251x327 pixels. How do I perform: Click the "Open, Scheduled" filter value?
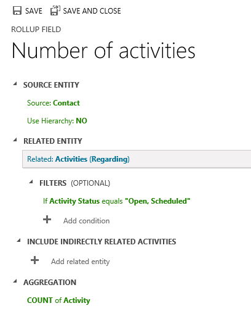[157, 201]
